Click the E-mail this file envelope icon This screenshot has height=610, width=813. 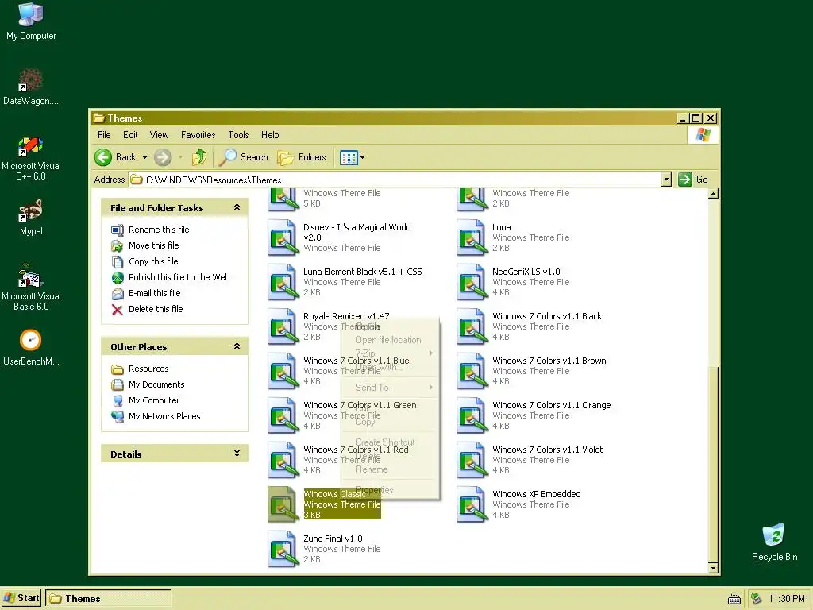pyautogui.click(x=118, y=294)
